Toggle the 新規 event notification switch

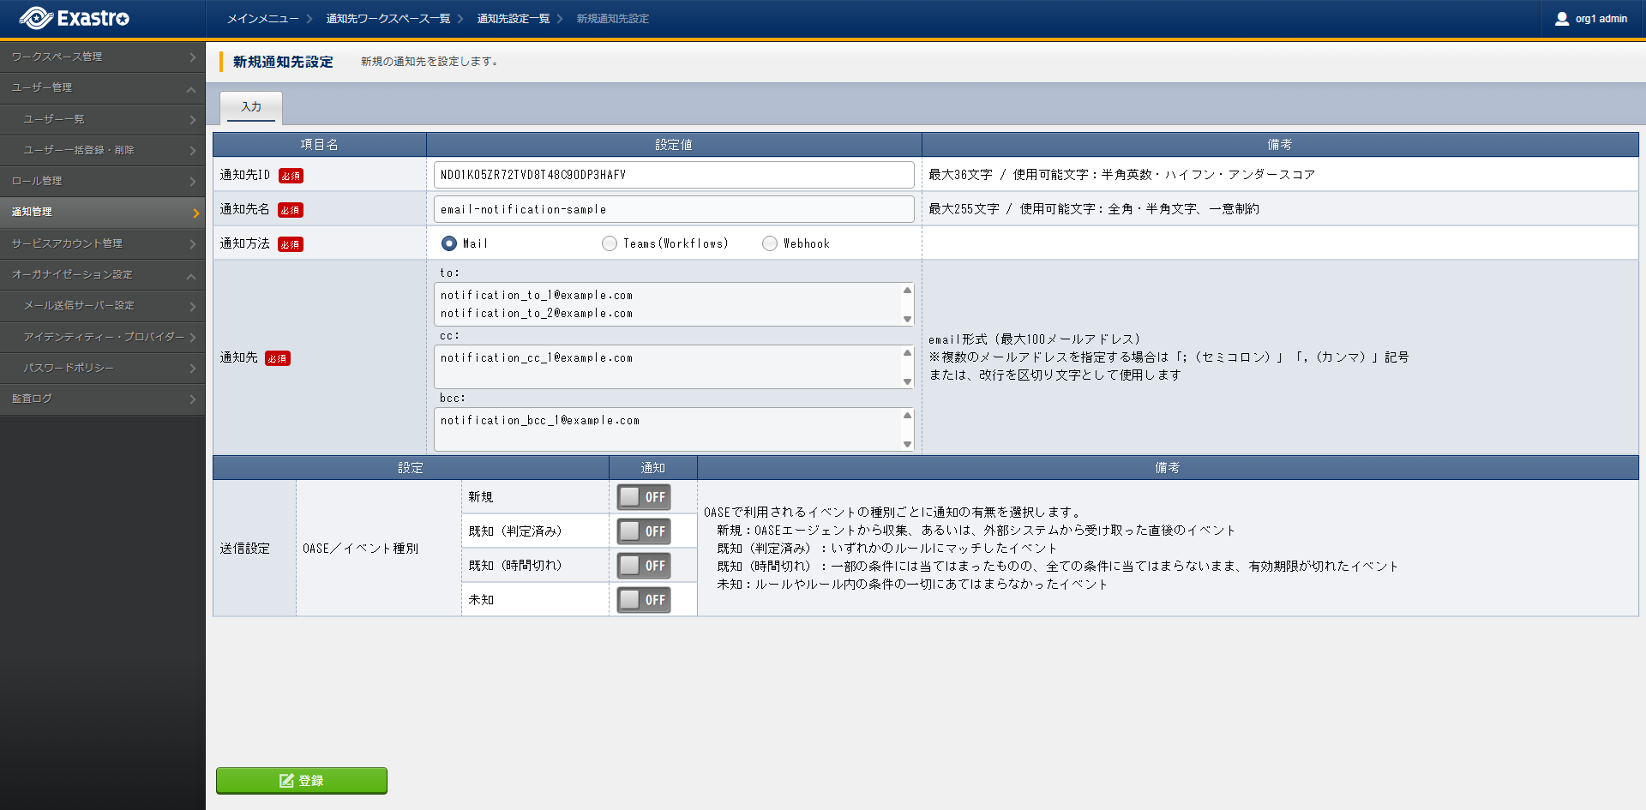644,497
